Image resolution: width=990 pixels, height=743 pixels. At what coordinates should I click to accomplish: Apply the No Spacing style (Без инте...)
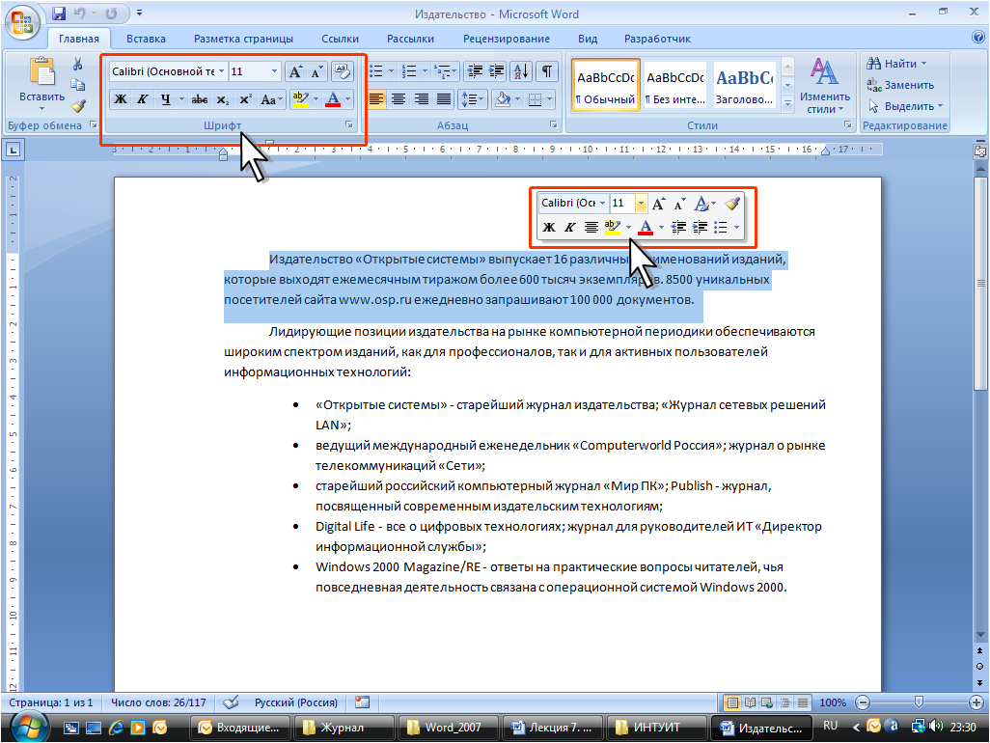[x=674, y=85]
